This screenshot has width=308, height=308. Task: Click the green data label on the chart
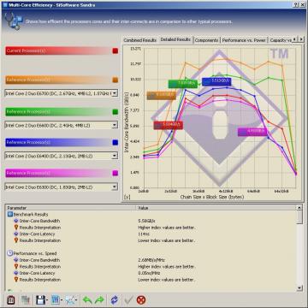[182, 84]
